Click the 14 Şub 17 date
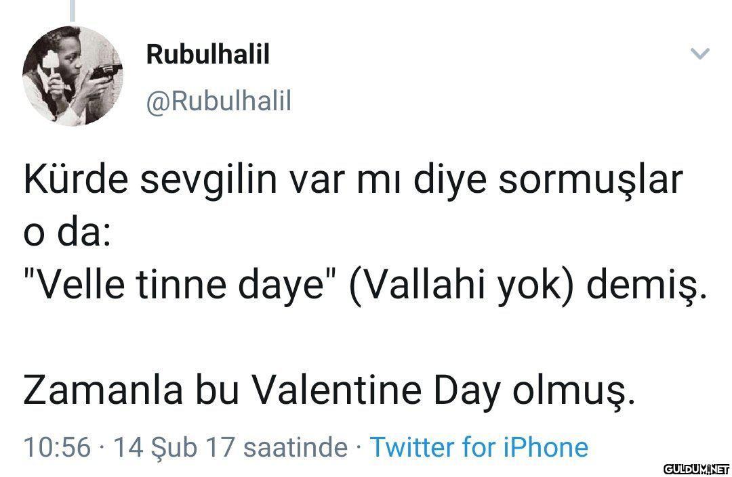732x477 pixels. (x=174, y=447)
